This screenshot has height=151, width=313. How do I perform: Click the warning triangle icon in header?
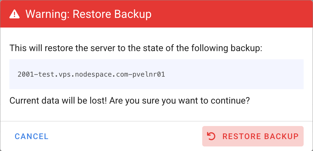coord(14,14)
